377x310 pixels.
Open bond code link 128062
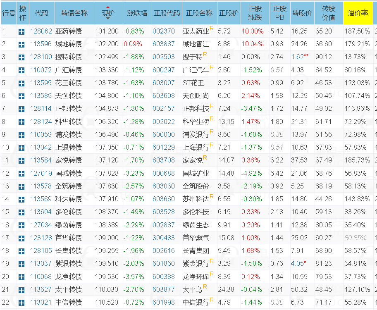pyautogui.click(x=41, y=31)
